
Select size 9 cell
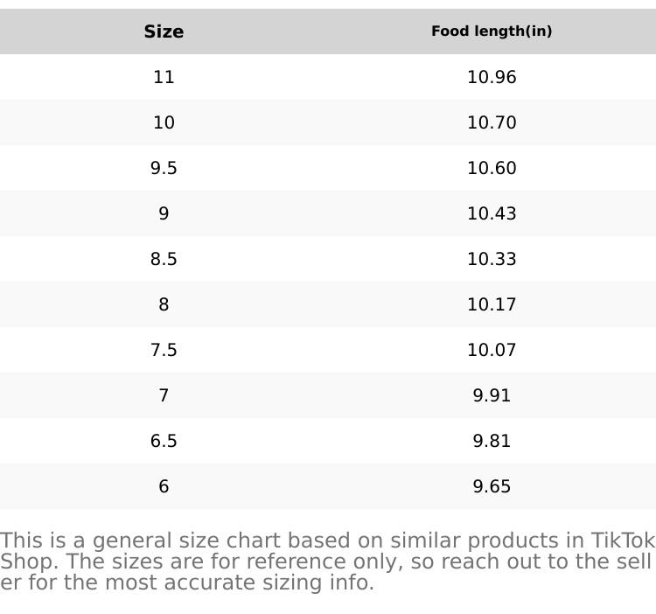pyautogui.click(x=164, y=213)
